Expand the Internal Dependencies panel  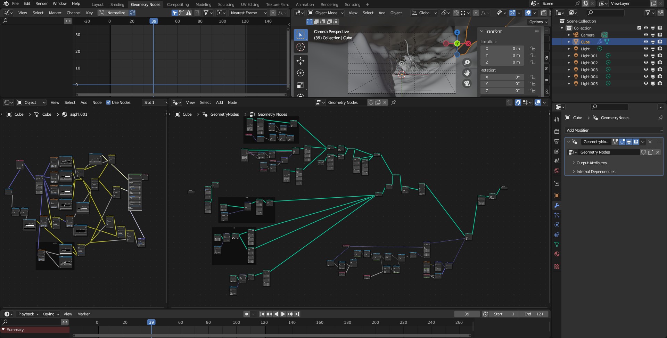tap(595, 172)
